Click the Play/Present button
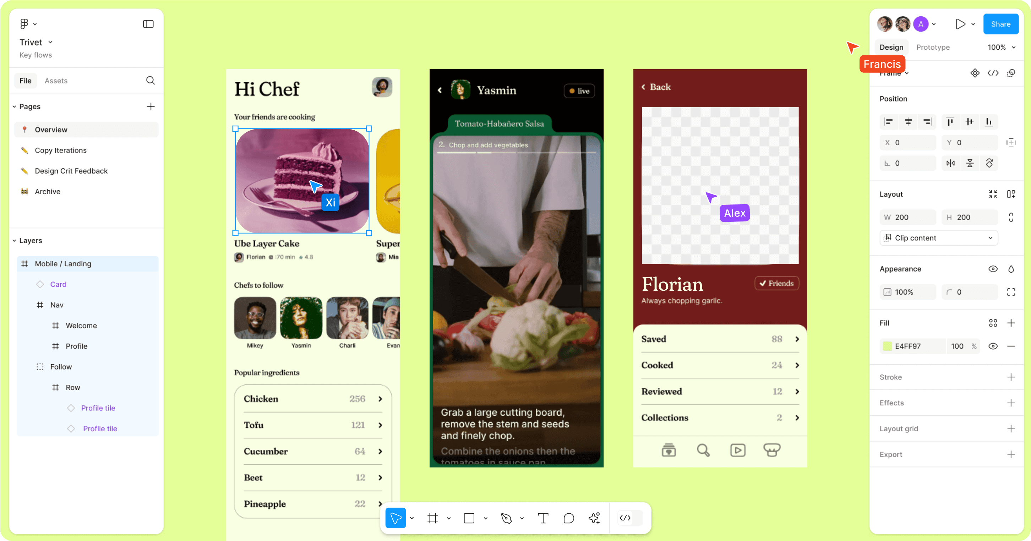 958,24
